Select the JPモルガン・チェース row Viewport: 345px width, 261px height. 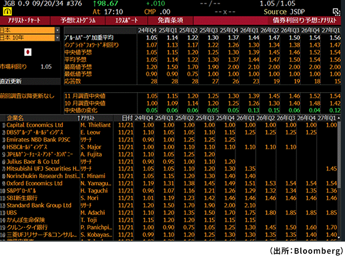click(169, 154)
